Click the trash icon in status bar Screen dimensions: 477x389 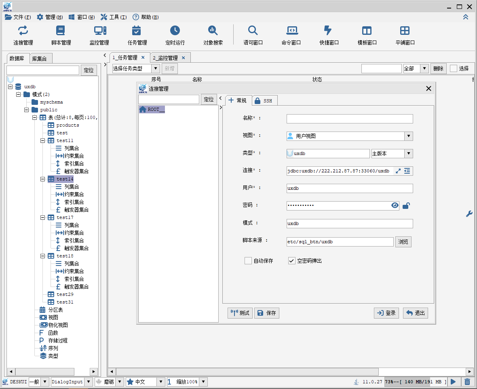tap(467, 382)
